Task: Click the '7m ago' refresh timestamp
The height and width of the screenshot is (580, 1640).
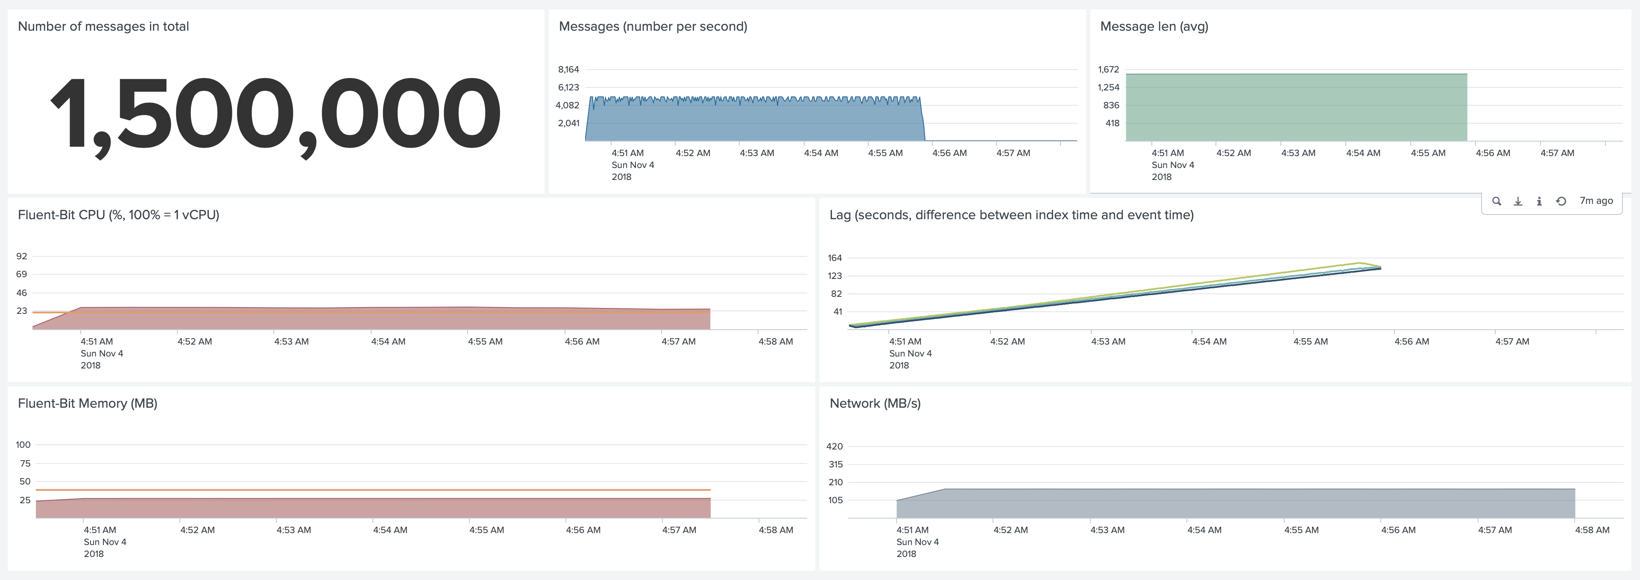Action: (x=1596, y=200)
